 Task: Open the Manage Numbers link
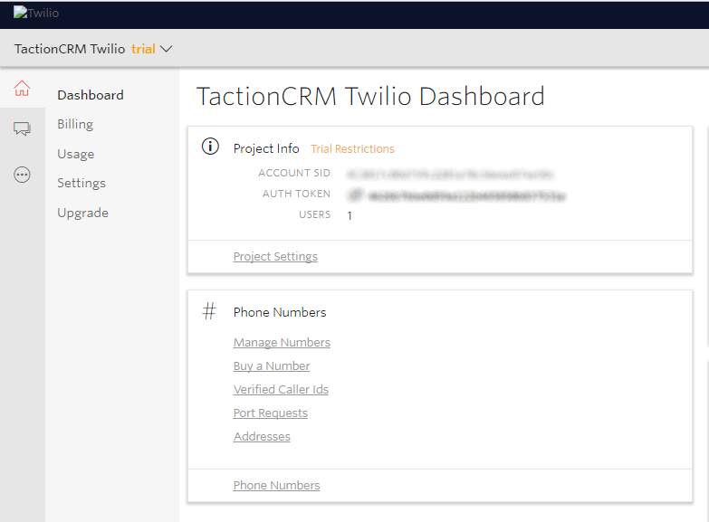click(x=282, y=343)
